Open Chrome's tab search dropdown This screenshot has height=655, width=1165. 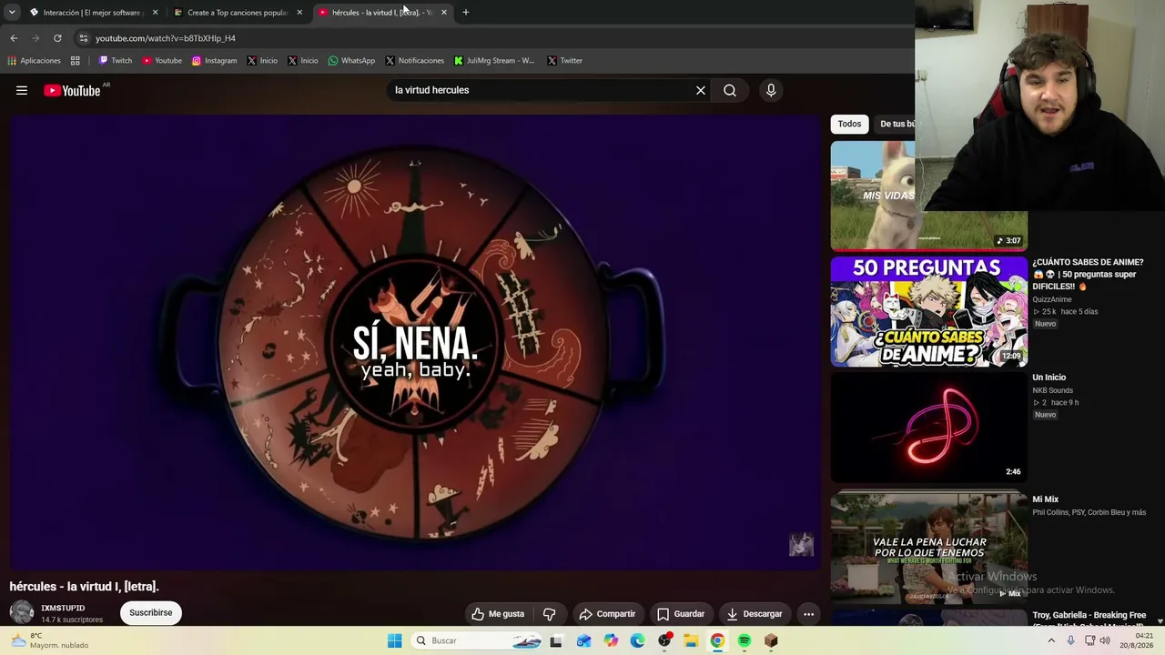12,12
